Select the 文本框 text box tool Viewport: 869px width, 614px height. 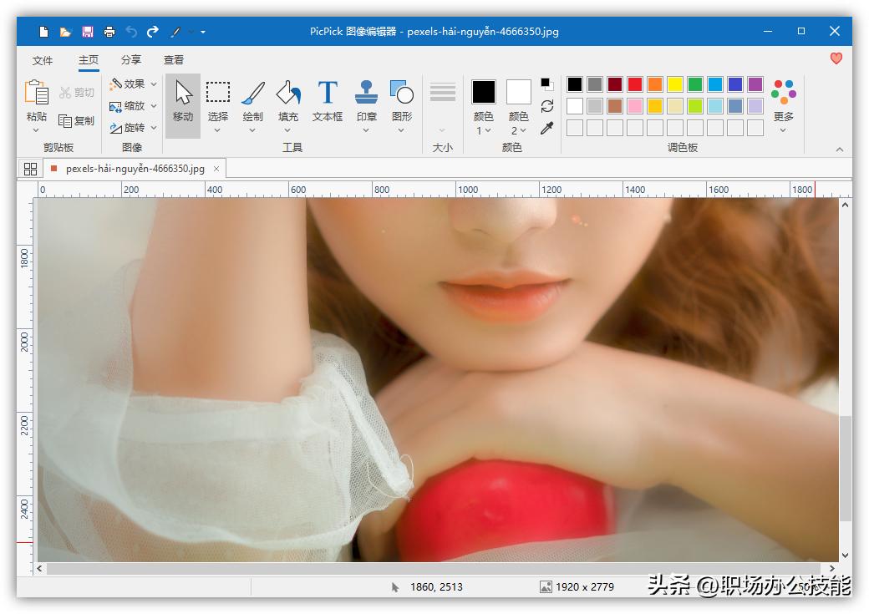(328, 102)
